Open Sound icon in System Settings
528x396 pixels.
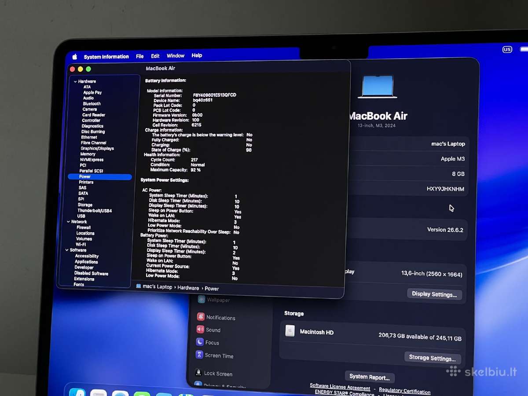click(x=200, y=329)
